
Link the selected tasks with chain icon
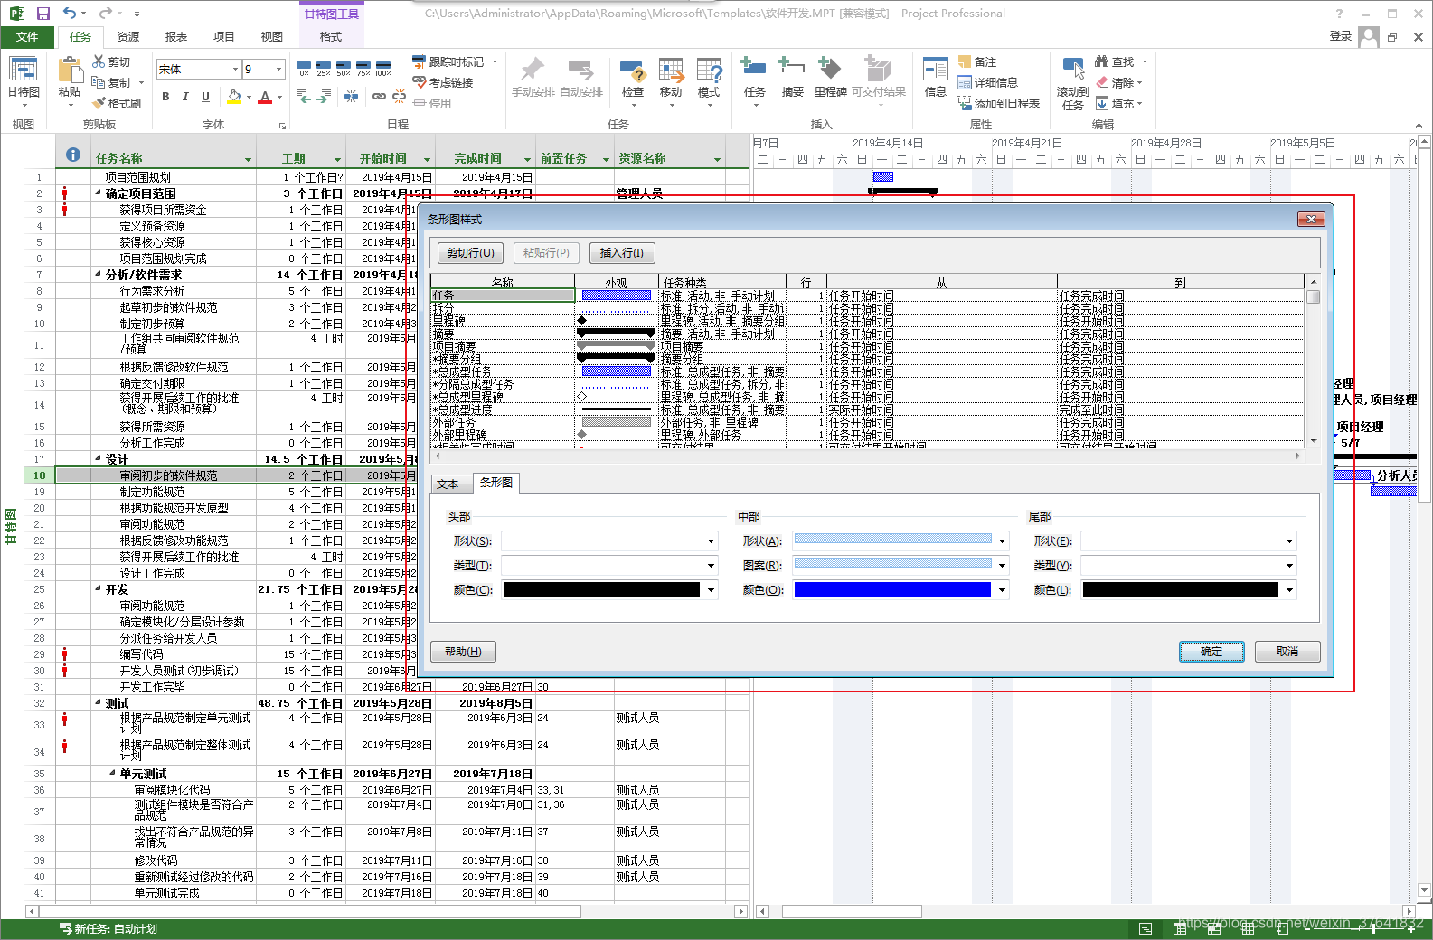pos(379,97)
